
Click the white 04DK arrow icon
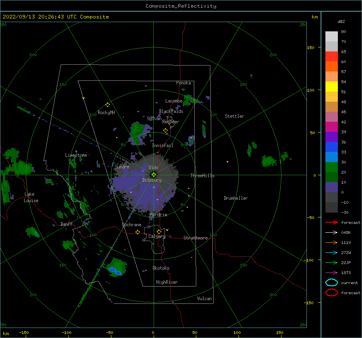[x=331, y=233]
